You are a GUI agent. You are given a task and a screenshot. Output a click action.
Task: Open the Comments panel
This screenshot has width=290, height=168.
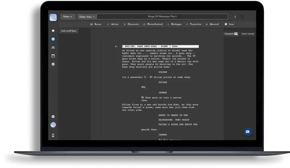[x=231, y=34]
